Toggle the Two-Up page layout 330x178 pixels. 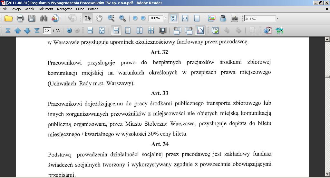click(x=139, y=31)
